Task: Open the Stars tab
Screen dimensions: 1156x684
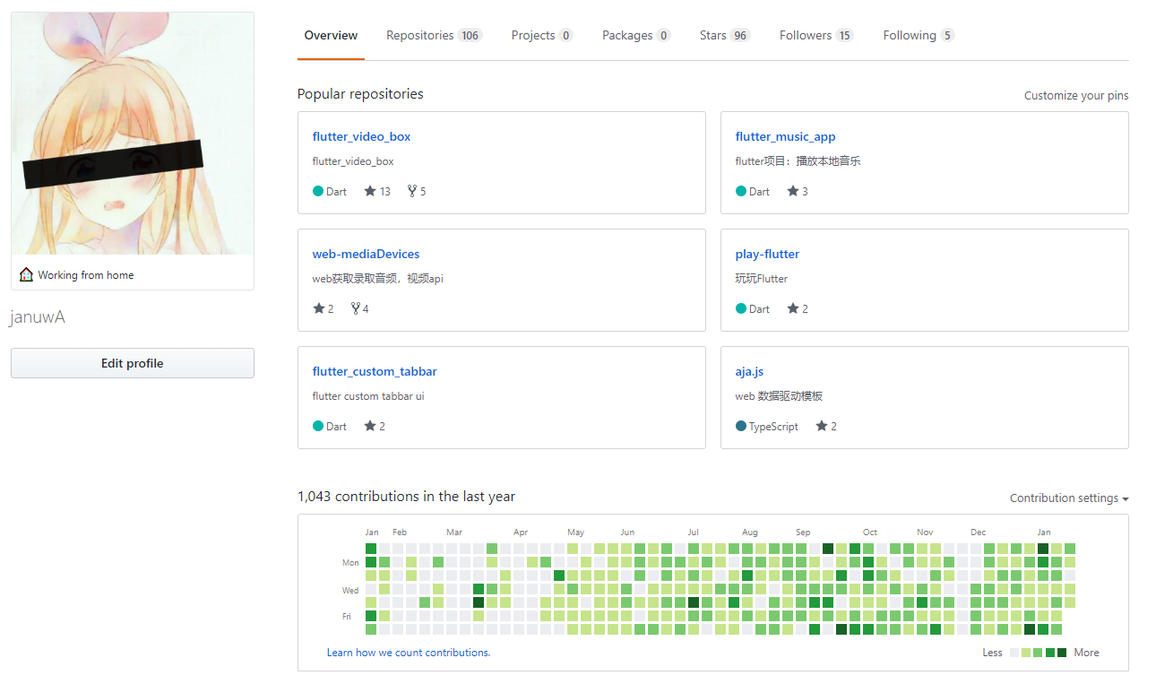Action: (x=724, y=36)
